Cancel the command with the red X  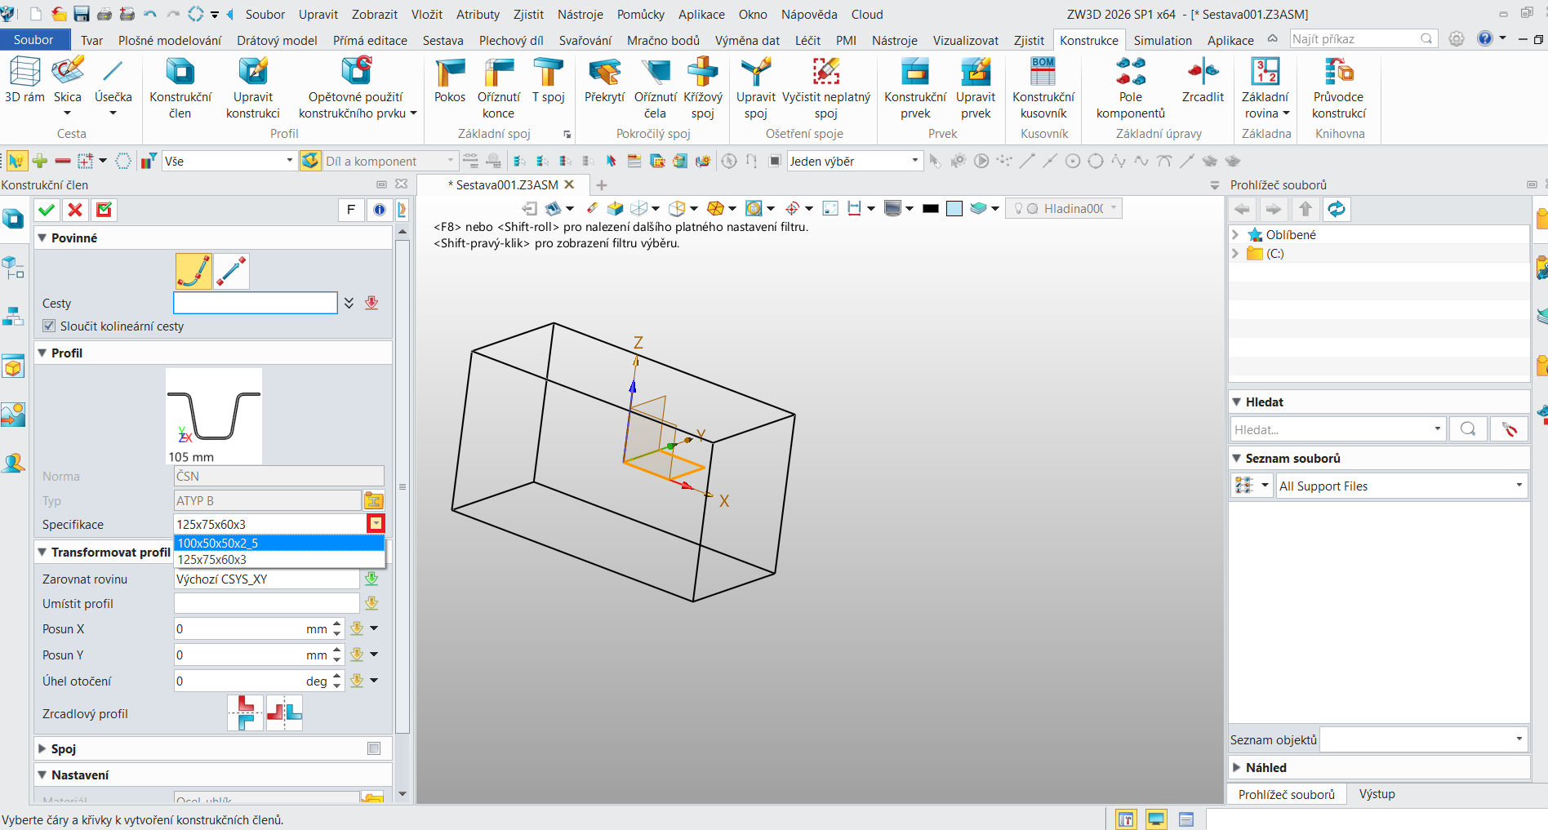[75, 210]
